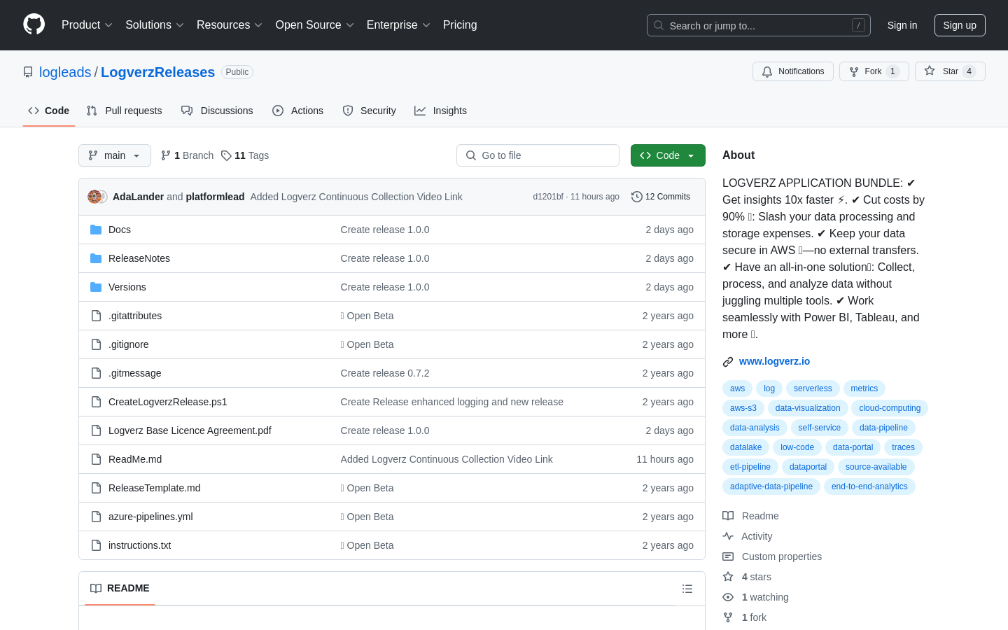This screenshot has width=1008, height=630.
Task: Click the .gitattributes file icon
Action: coord(96,316)
